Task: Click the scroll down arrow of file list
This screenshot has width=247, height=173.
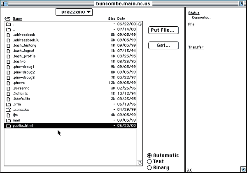Action: point(140,163)
